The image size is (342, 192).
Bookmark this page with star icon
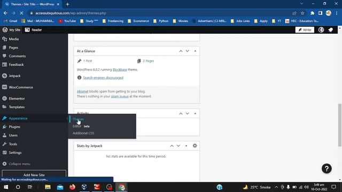pyautogui.click(x=302, y=13)
